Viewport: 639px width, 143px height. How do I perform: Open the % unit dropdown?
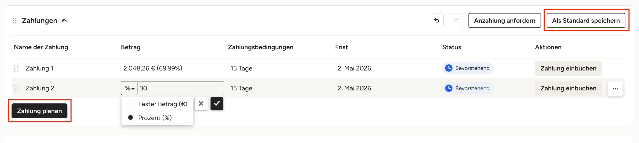tap(129, 88)
